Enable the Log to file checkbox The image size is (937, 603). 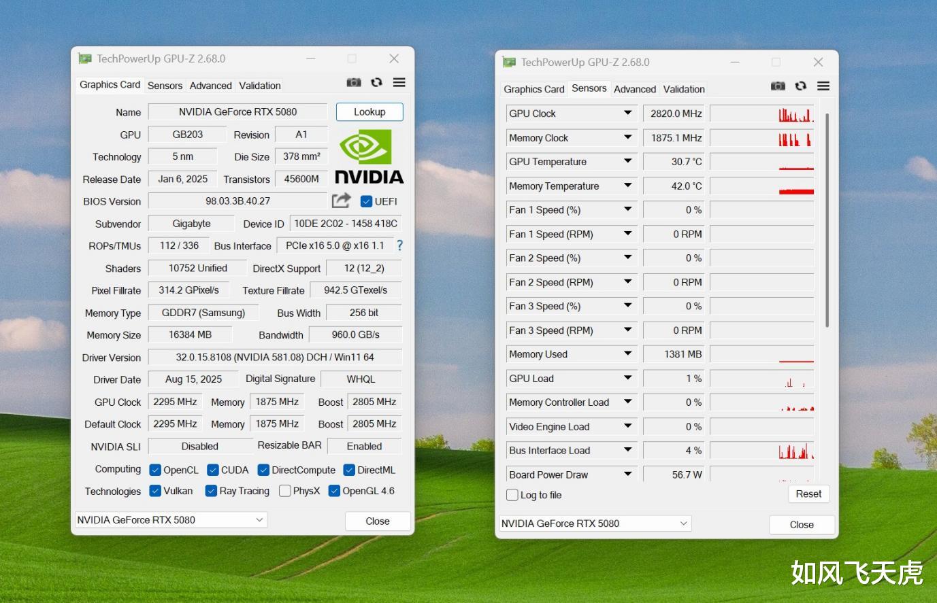click(x=512, y=495)
